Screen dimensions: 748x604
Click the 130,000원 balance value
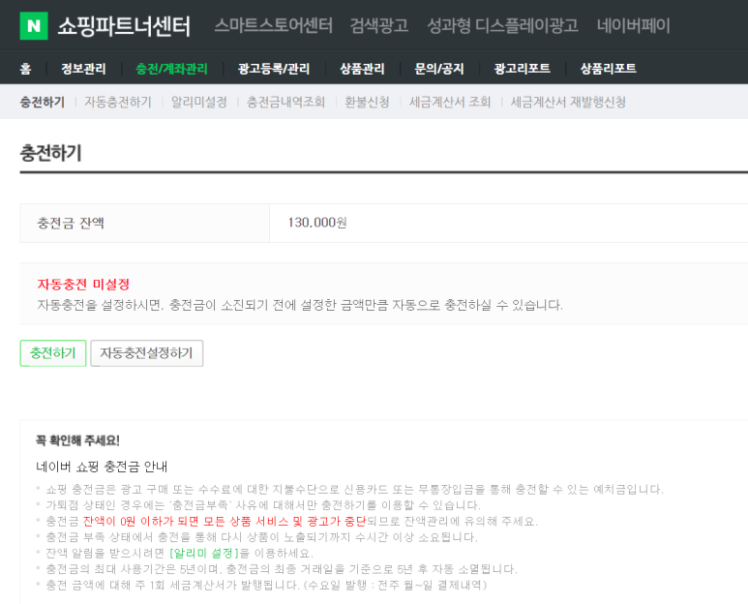(317, 223)
